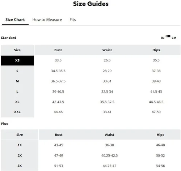Click the Standard table Waist header
This screenshot has width=181, height=171.
(x=107, y=50)
